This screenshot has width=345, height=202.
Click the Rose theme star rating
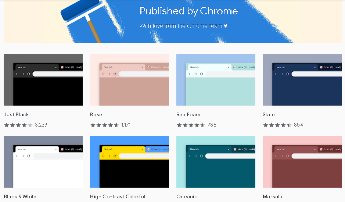[x=104, y=125]
